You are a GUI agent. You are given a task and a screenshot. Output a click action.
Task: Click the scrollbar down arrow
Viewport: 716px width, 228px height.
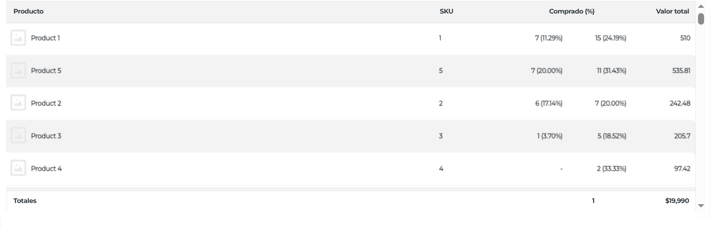click(701, 206)
